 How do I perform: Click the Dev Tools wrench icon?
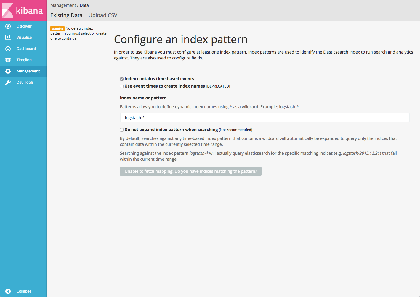8,83
